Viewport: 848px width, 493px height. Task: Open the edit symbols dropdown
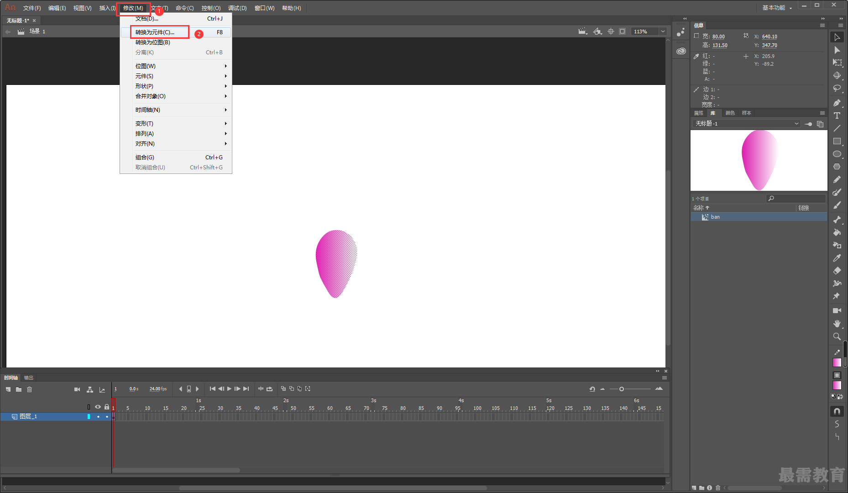597,31
